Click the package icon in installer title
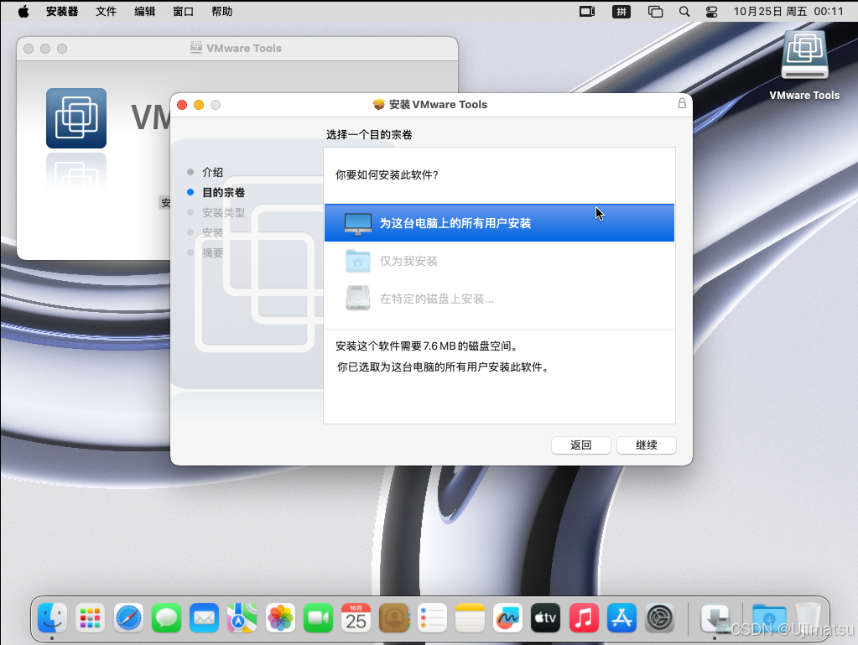Viewport: 858px width, 645px height. click(x=378, y=105)
